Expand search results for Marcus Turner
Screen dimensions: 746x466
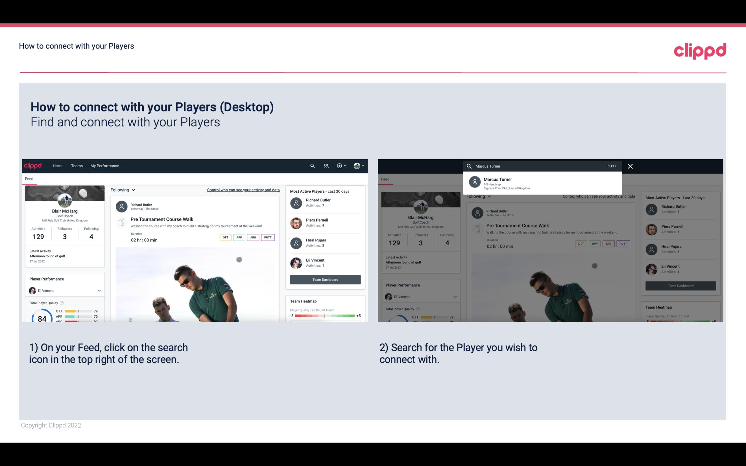[x=541, y=183]
